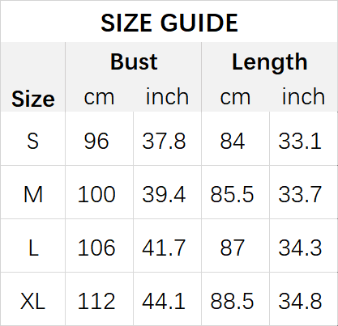This screenshot has height=326, width=338.
Task: Select the L size row label
Action: 33,248
